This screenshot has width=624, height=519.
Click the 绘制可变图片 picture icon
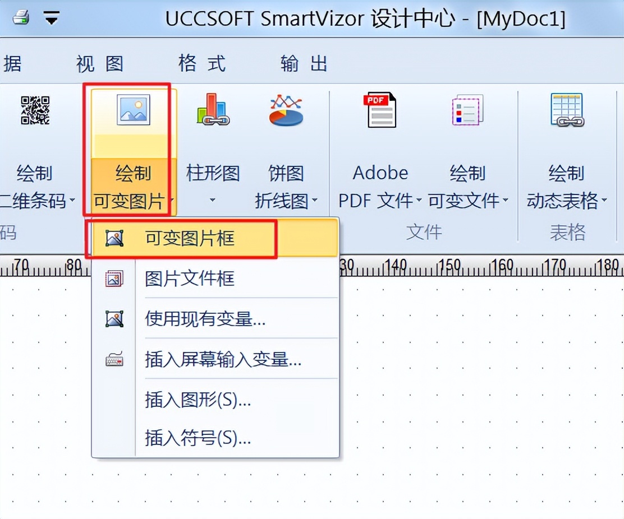(134, 110)
